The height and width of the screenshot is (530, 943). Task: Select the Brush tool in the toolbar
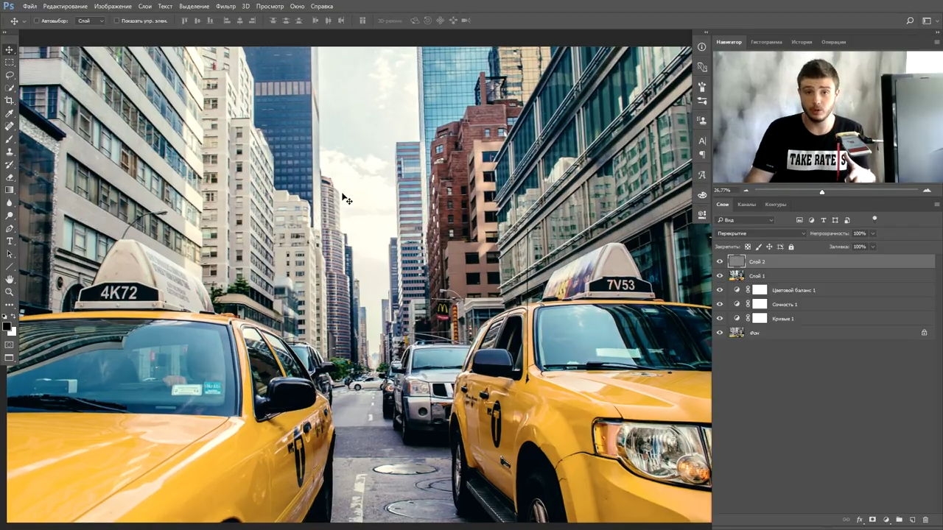click(x=10, y=139)
